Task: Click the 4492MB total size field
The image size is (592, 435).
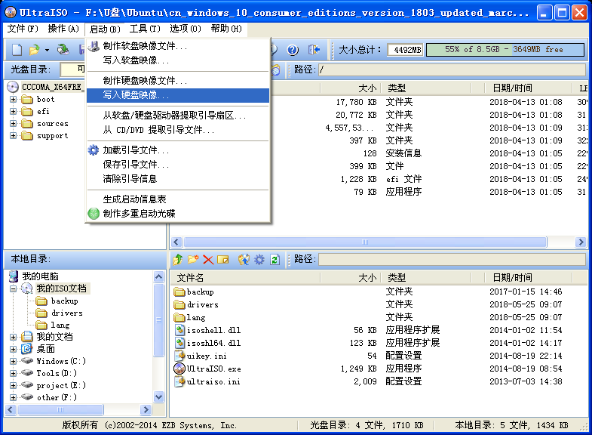Action: pos(406,50)
